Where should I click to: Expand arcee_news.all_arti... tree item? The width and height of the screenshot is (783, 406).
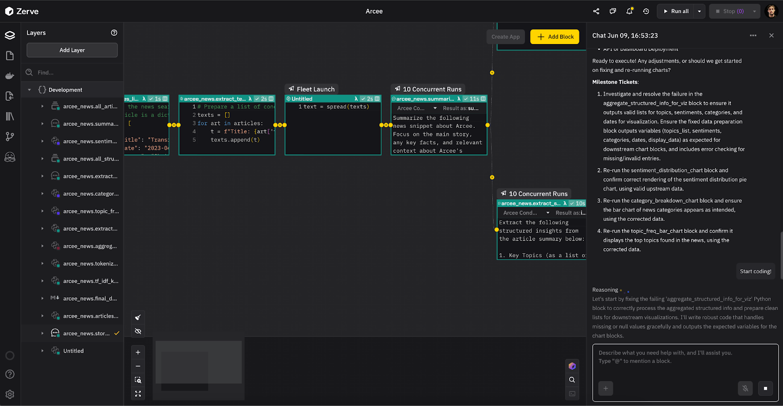click(x=43, y=106)
